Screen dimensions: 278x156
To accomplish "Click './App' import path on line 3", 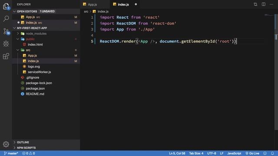I will click(147, 29).
